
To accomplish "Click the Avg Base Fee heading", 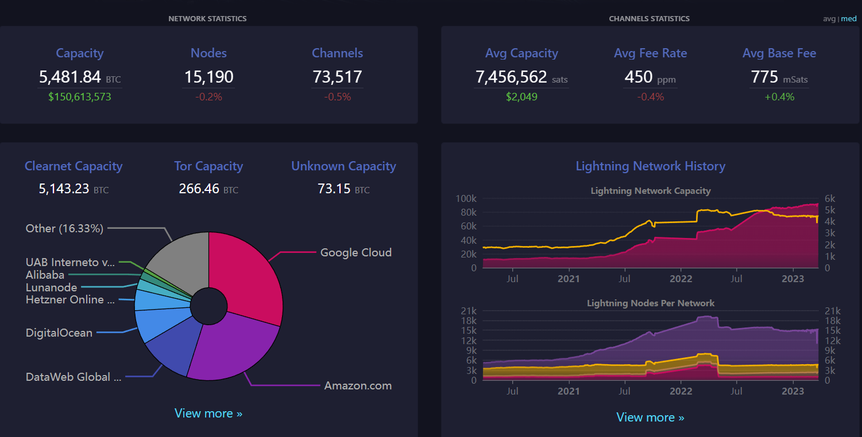I will [779, 53].
